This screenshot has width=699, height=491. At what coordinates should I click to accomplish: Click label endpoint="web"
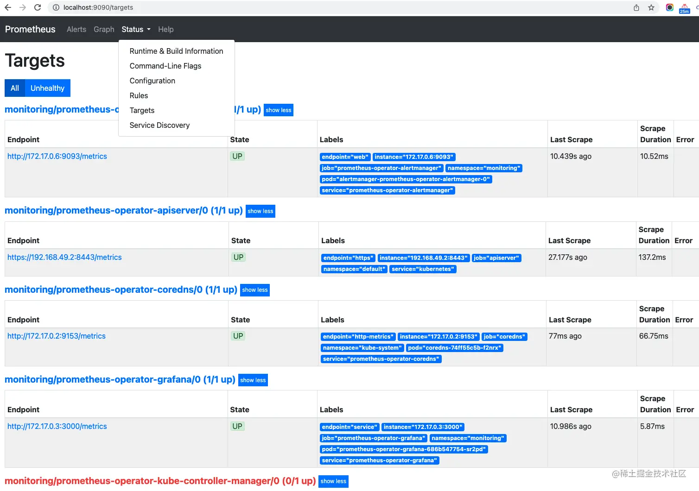345,157
